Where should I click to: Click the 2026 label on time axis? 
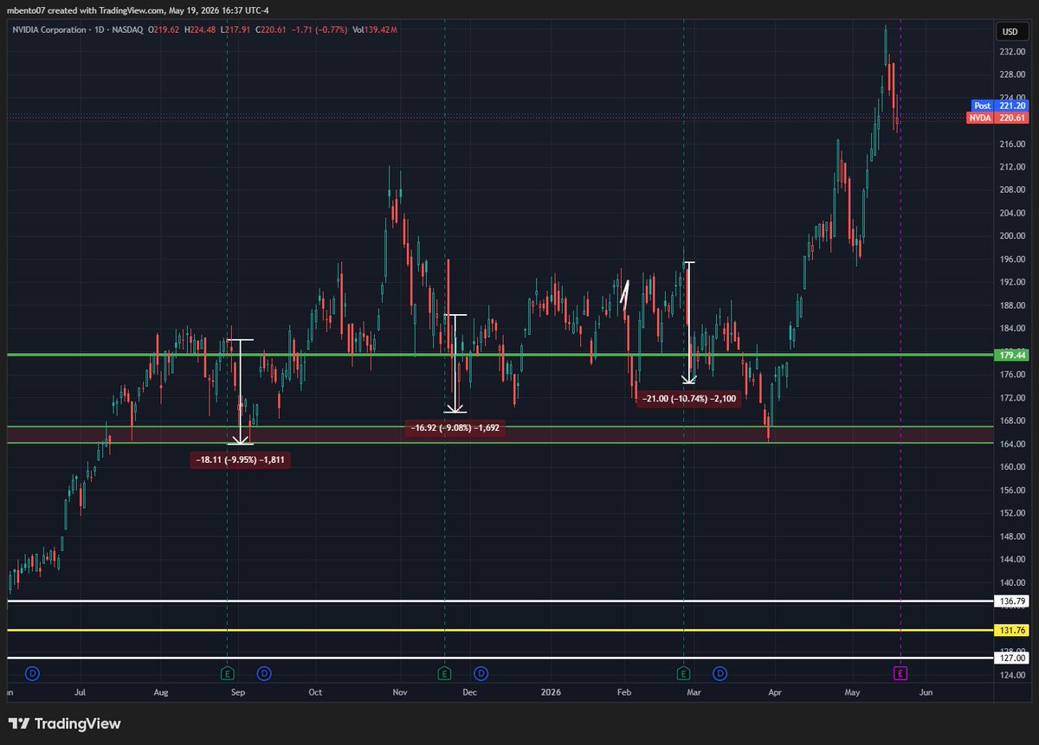[551, 692]
